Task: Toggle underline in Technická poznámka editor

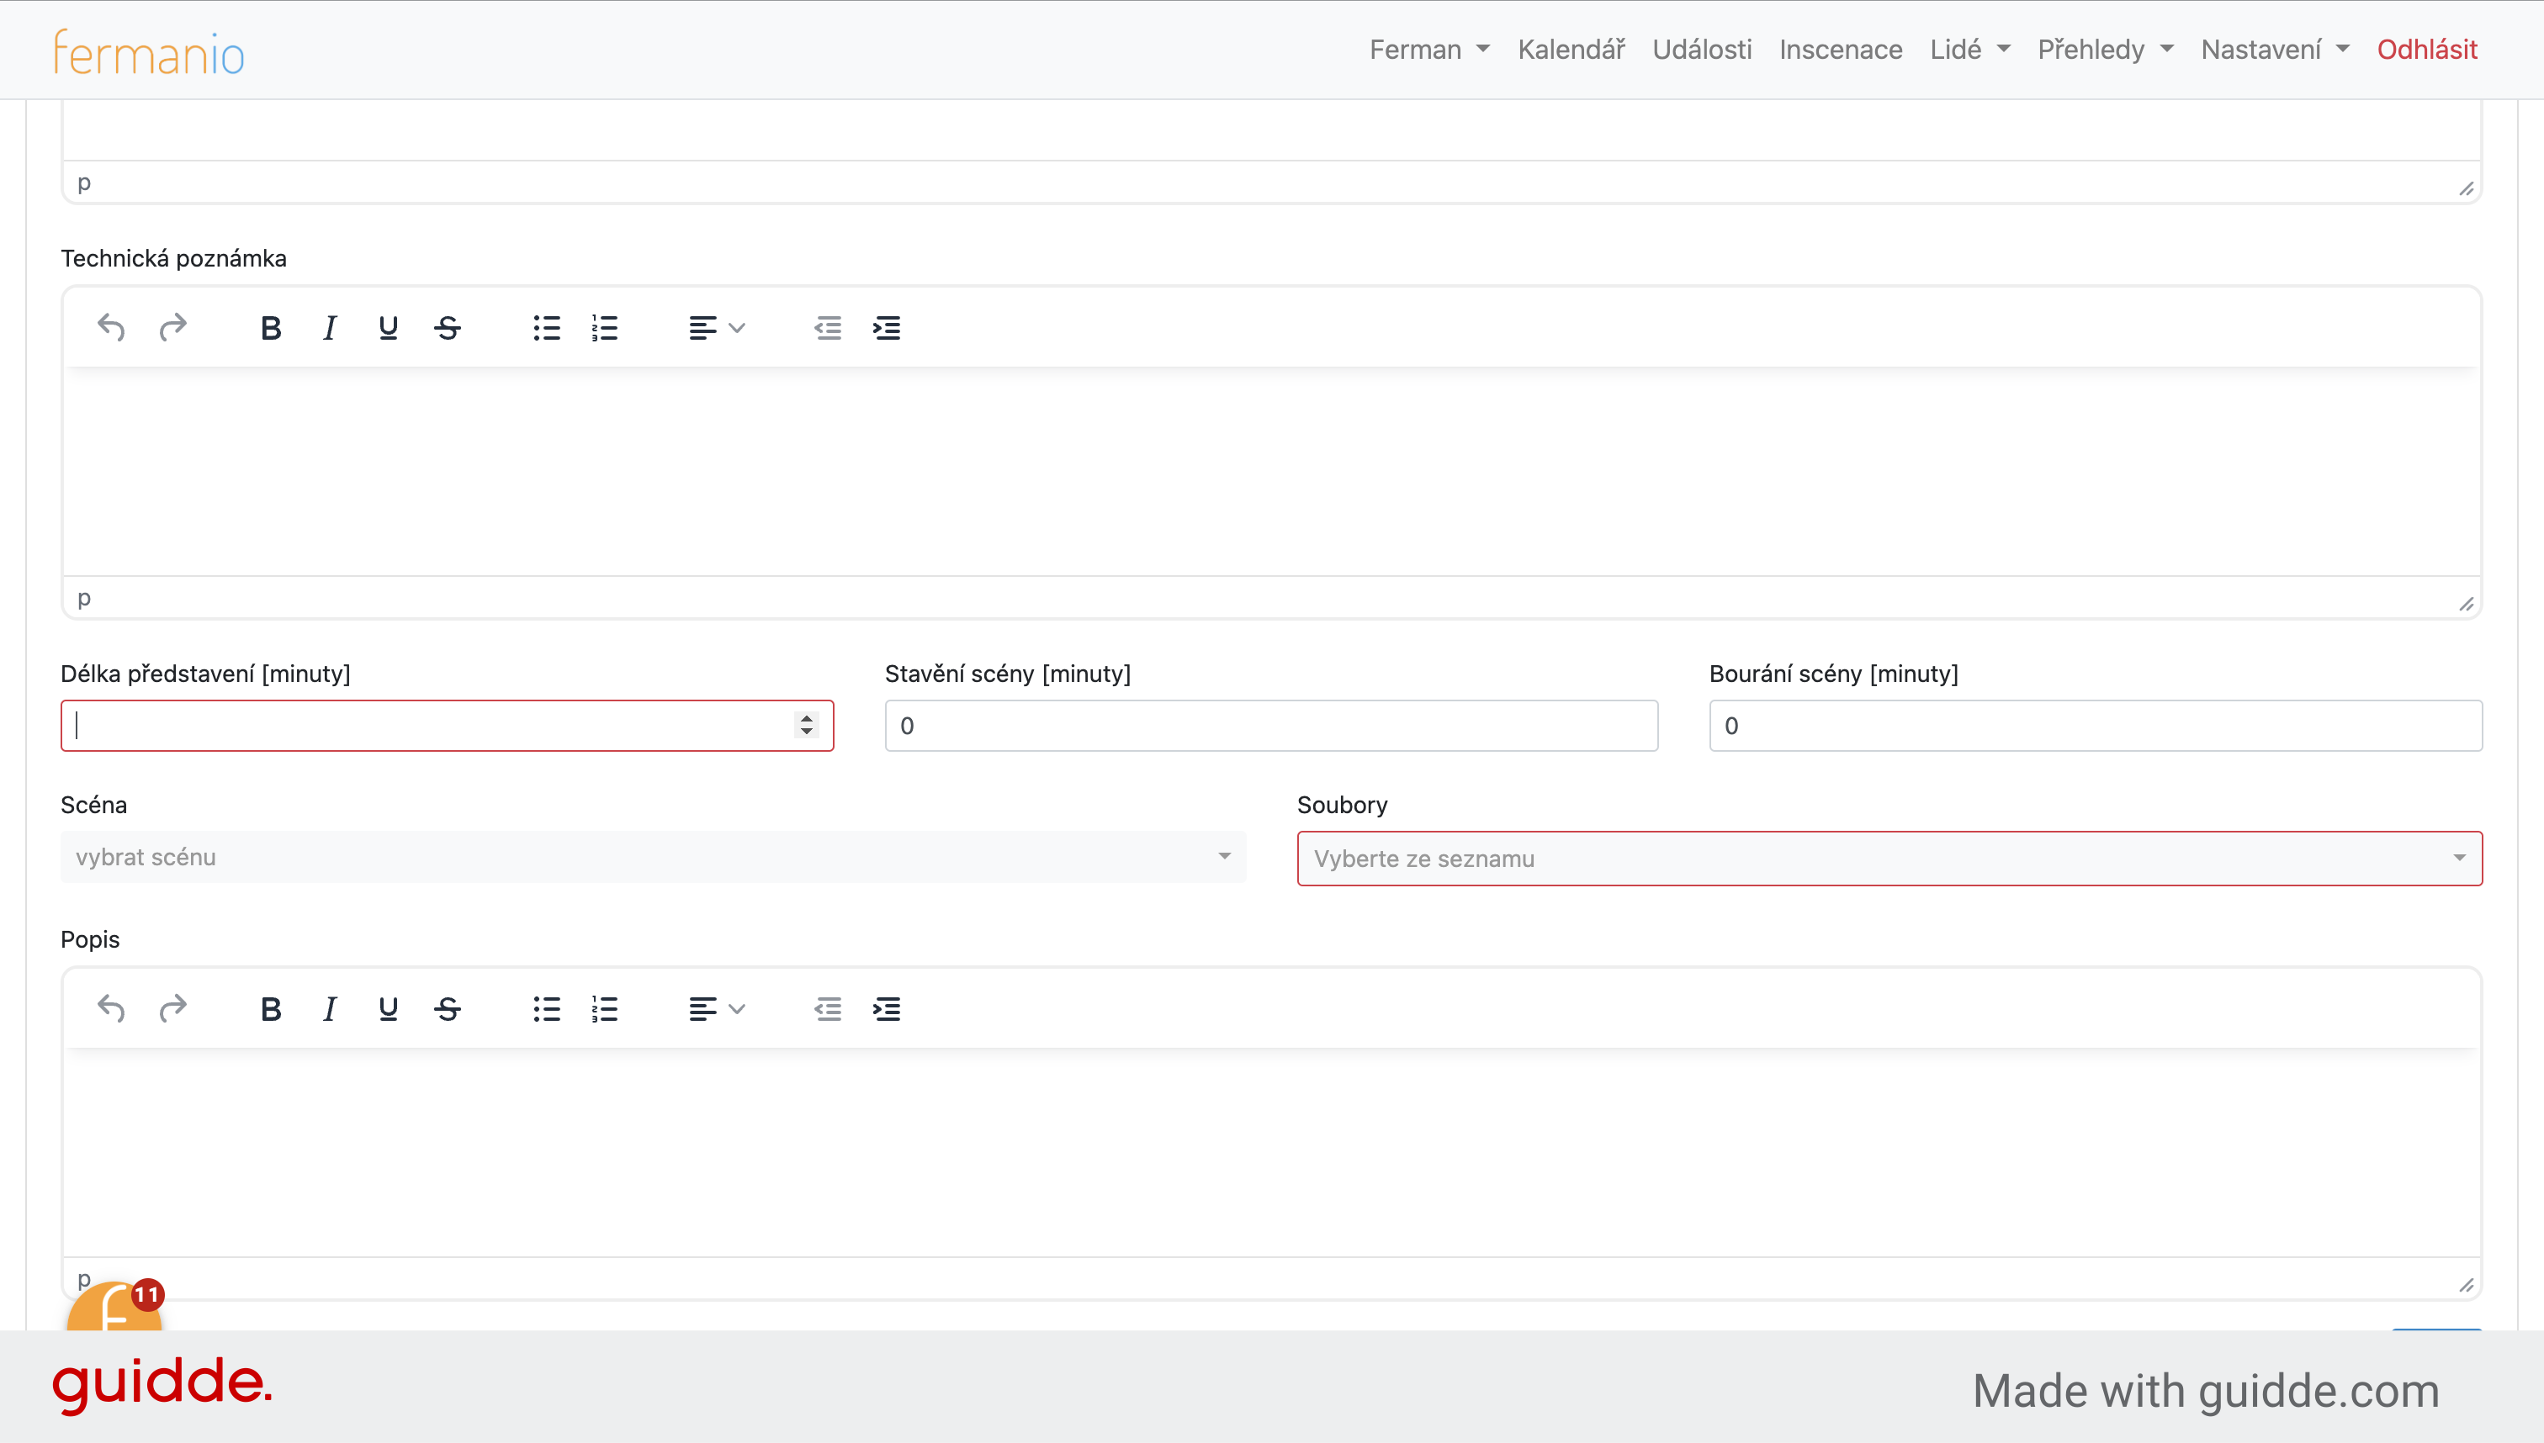Action: click(388, 327)
